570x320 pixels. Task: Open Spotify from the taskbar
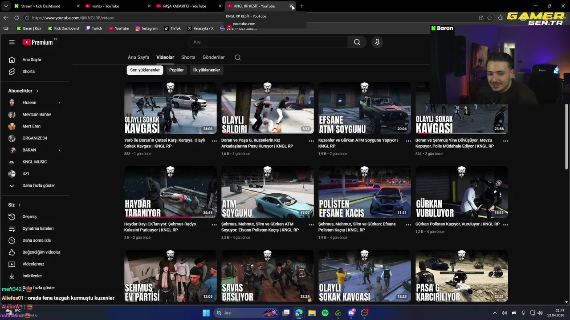325,313
